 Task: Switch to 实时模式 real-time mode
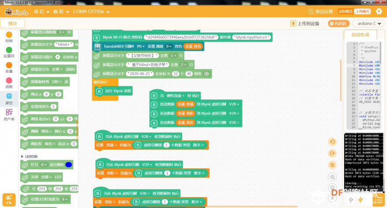(x=346, y=11)
